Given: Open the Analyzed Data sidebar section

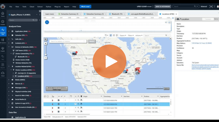Looking at the screenshot, I should coord(3,31).
